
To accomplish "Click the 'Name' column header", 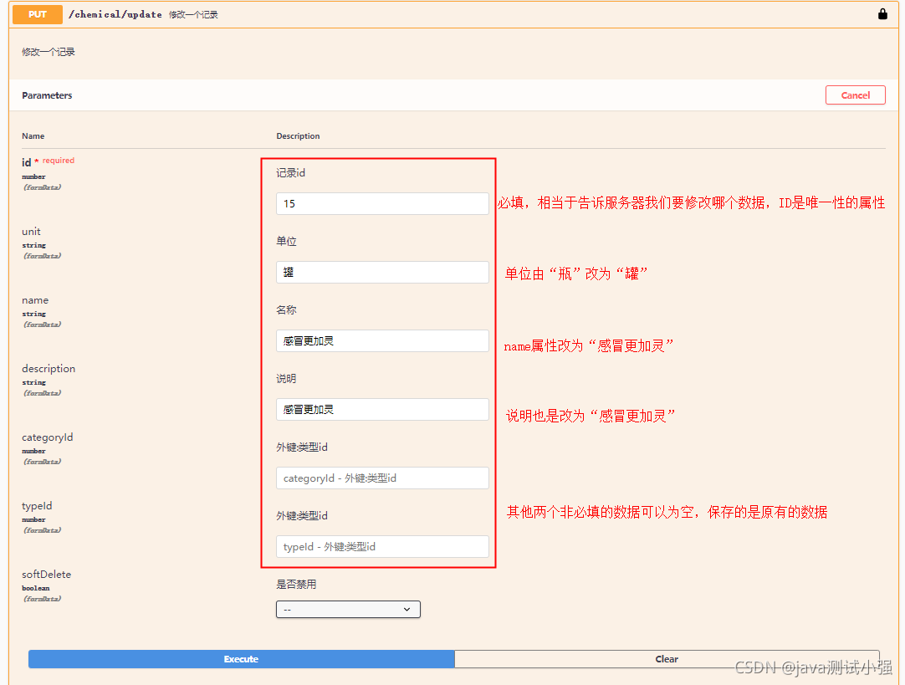I will (x=33, y=136).
